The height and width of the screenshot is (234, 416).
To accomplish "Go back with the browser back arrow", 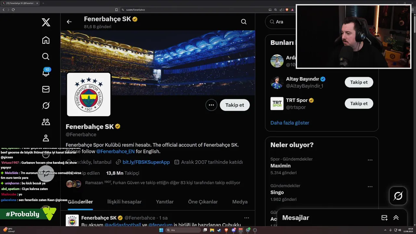I will point(4,10).
